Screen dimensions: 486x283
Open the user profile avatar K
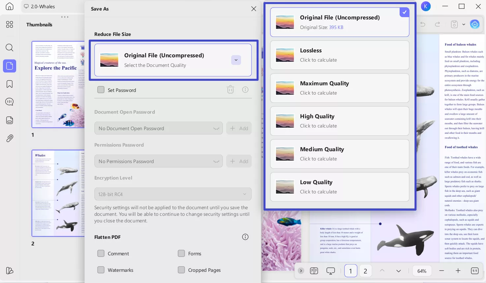click(x=426, y=6)
